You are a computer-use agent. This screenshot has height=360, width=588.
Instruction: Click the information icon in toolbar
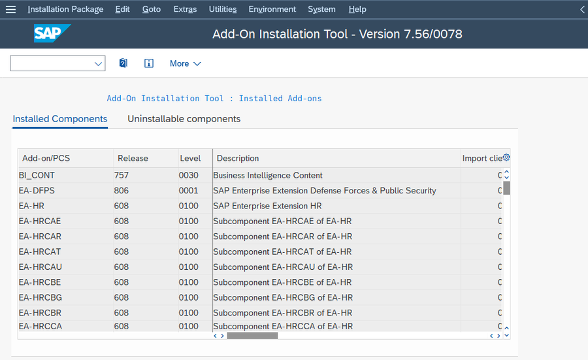149,63
